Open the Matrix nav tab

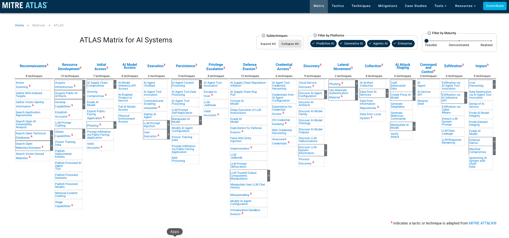pos(319,6)
